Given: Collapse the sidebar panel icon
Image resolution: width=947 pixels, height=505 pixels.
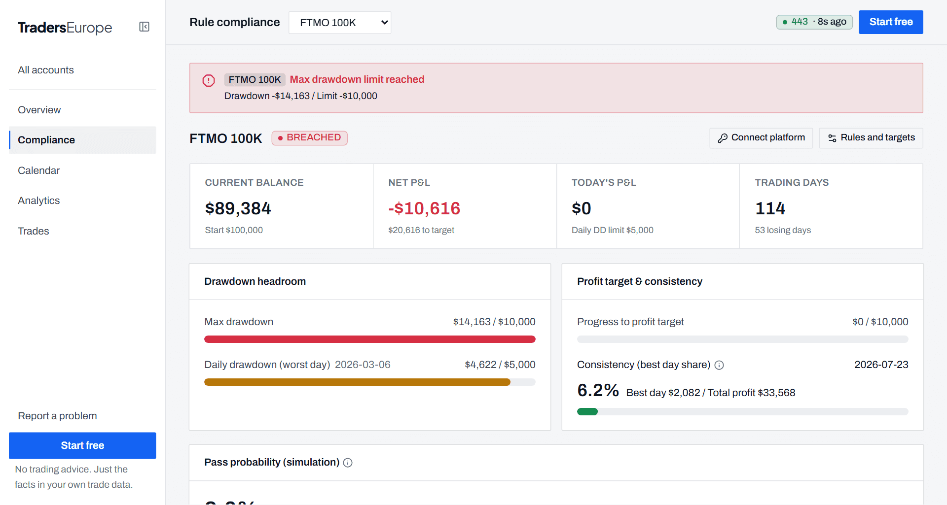Looking at the screenshot, I should (x=144, y=27).
